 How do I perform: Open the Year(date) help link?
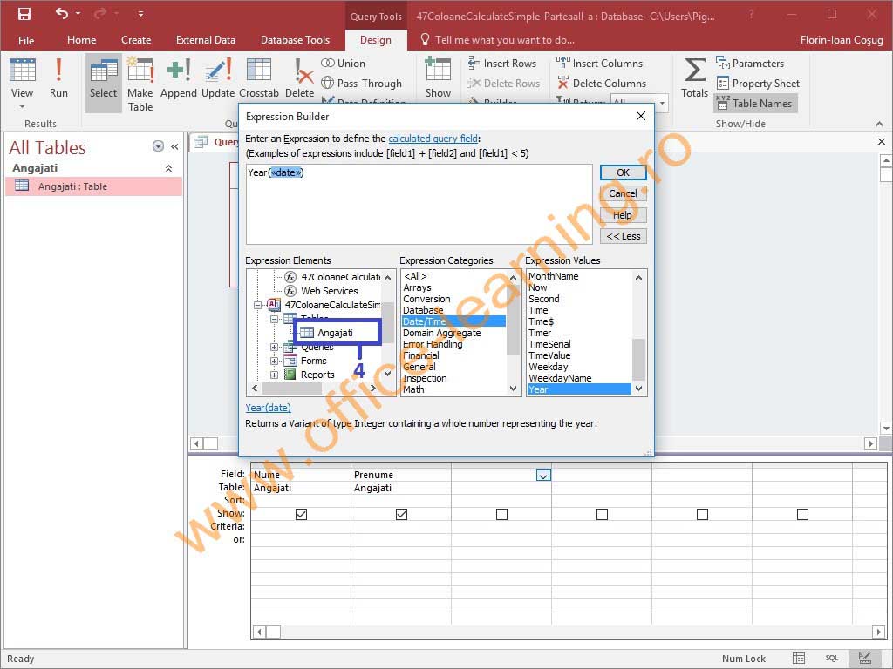tap(268, 408)
